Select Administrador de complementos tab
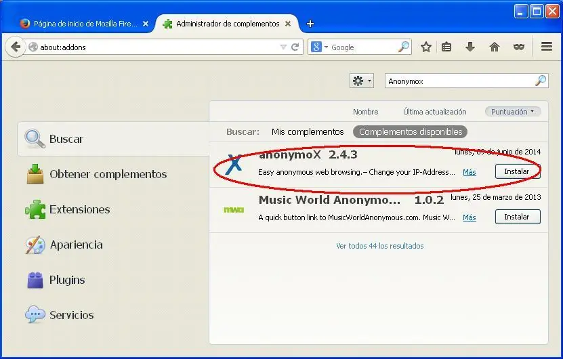563x359 pixels. coord(227,24)
